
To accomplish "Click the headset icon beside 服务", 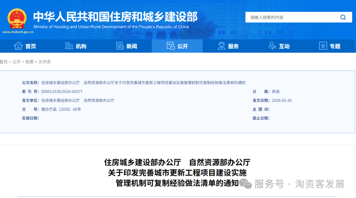I will [222, 46].
